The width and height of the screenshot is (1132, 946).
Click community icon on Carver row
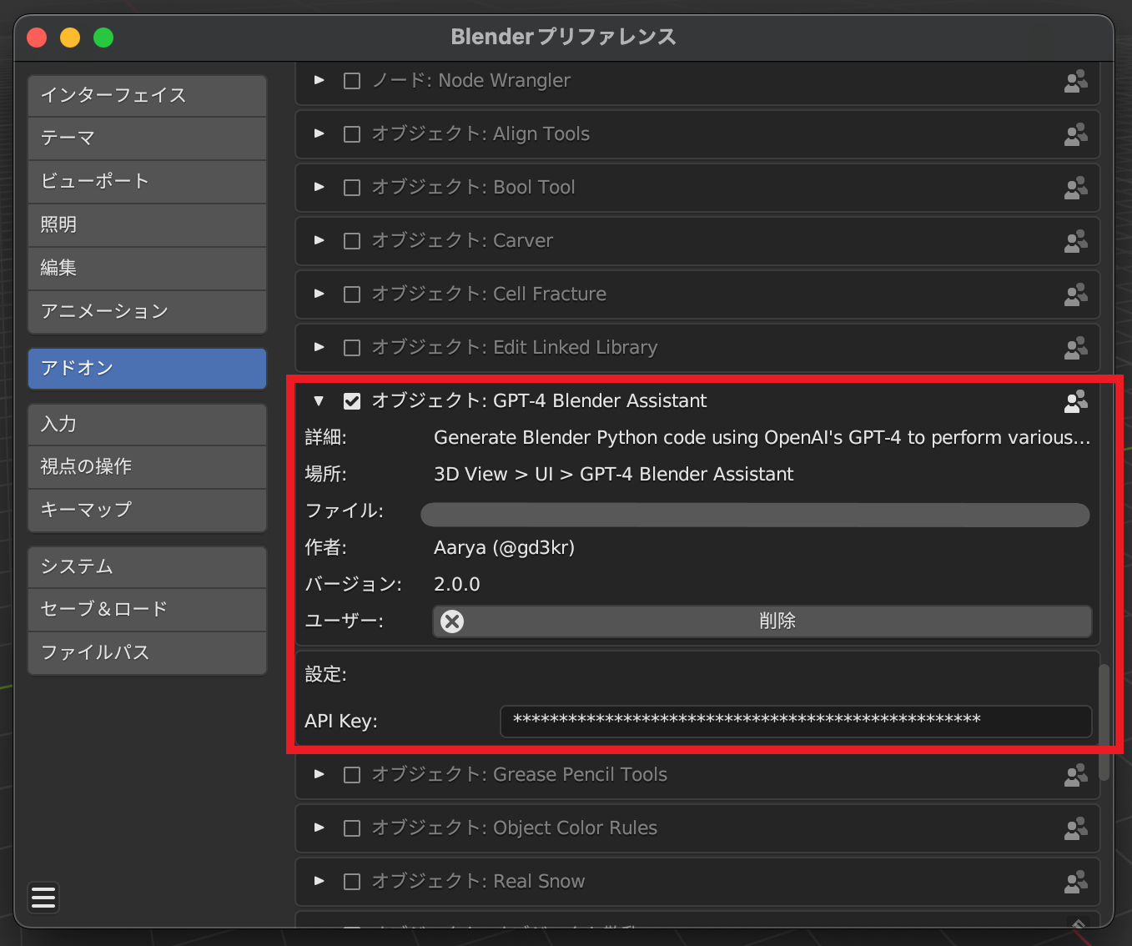pos(1075,241)
